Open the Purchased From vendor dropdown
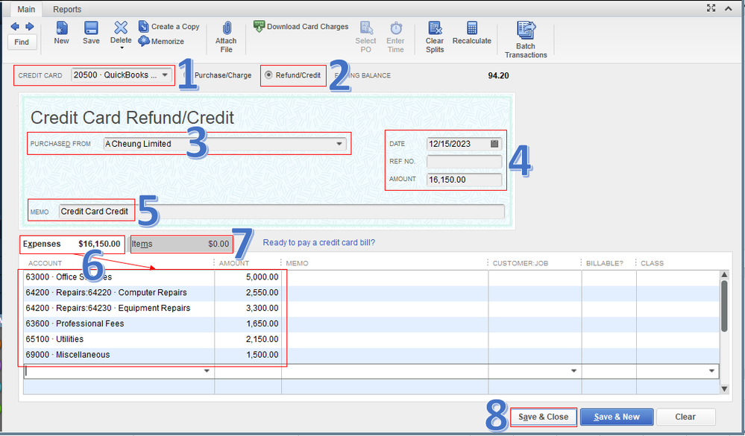The image size is (745, 436). 339,144
